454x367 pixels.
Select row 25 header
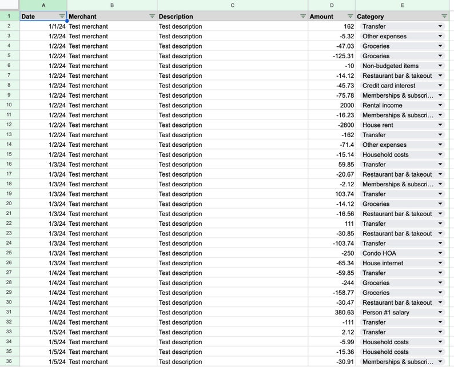pyautogui.click(x=9, y=253)
